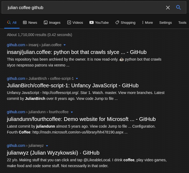Image resolution: width=189 pixels, height=173 pixels.
Task: Click the Shopping tag icon
Action: pos(117,22)
